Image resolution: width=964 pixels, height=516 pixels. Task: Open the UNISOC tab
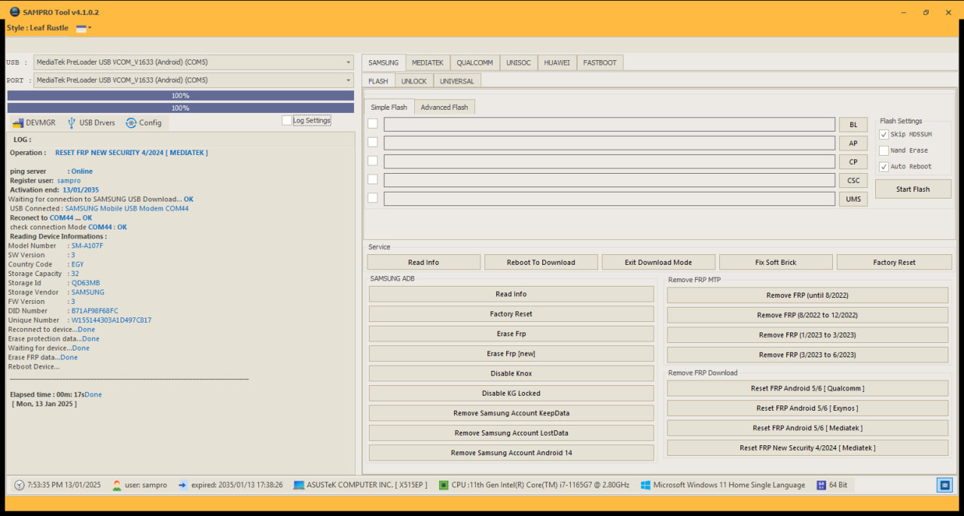(518, 62)
